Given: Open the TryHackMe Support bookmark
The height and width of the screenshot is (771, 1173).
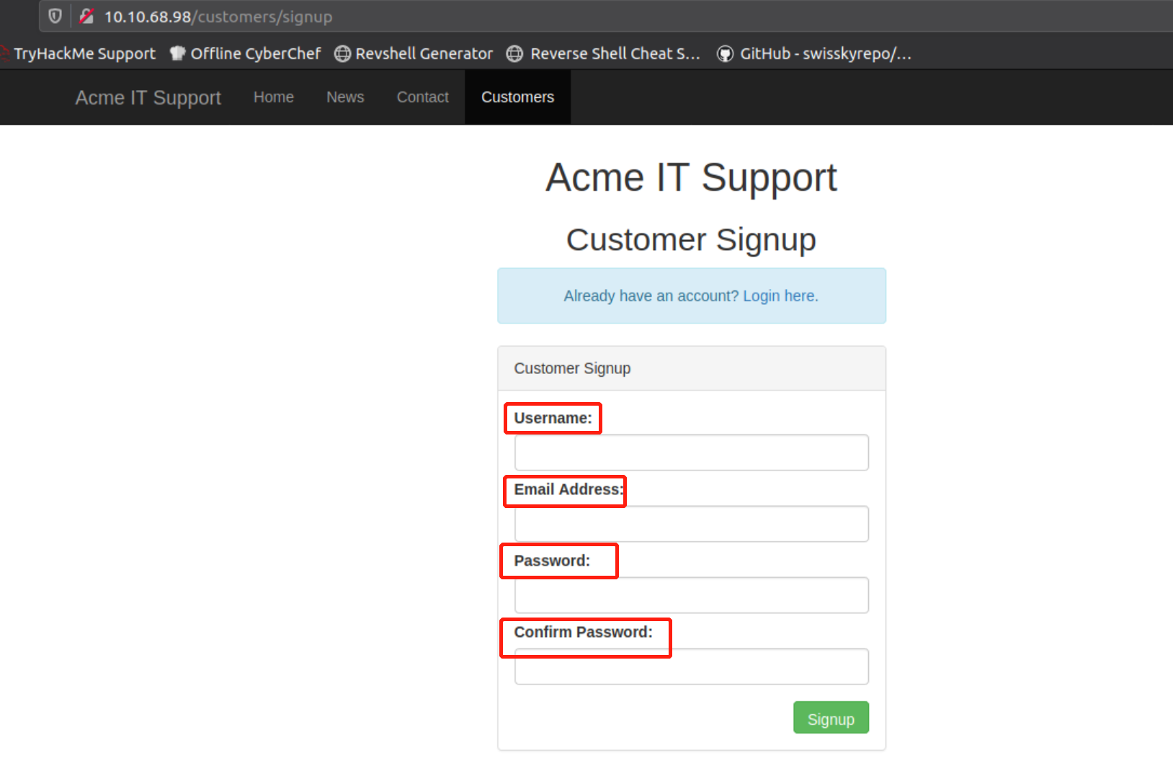Looking at the screenshot, I should coord(84,54).
